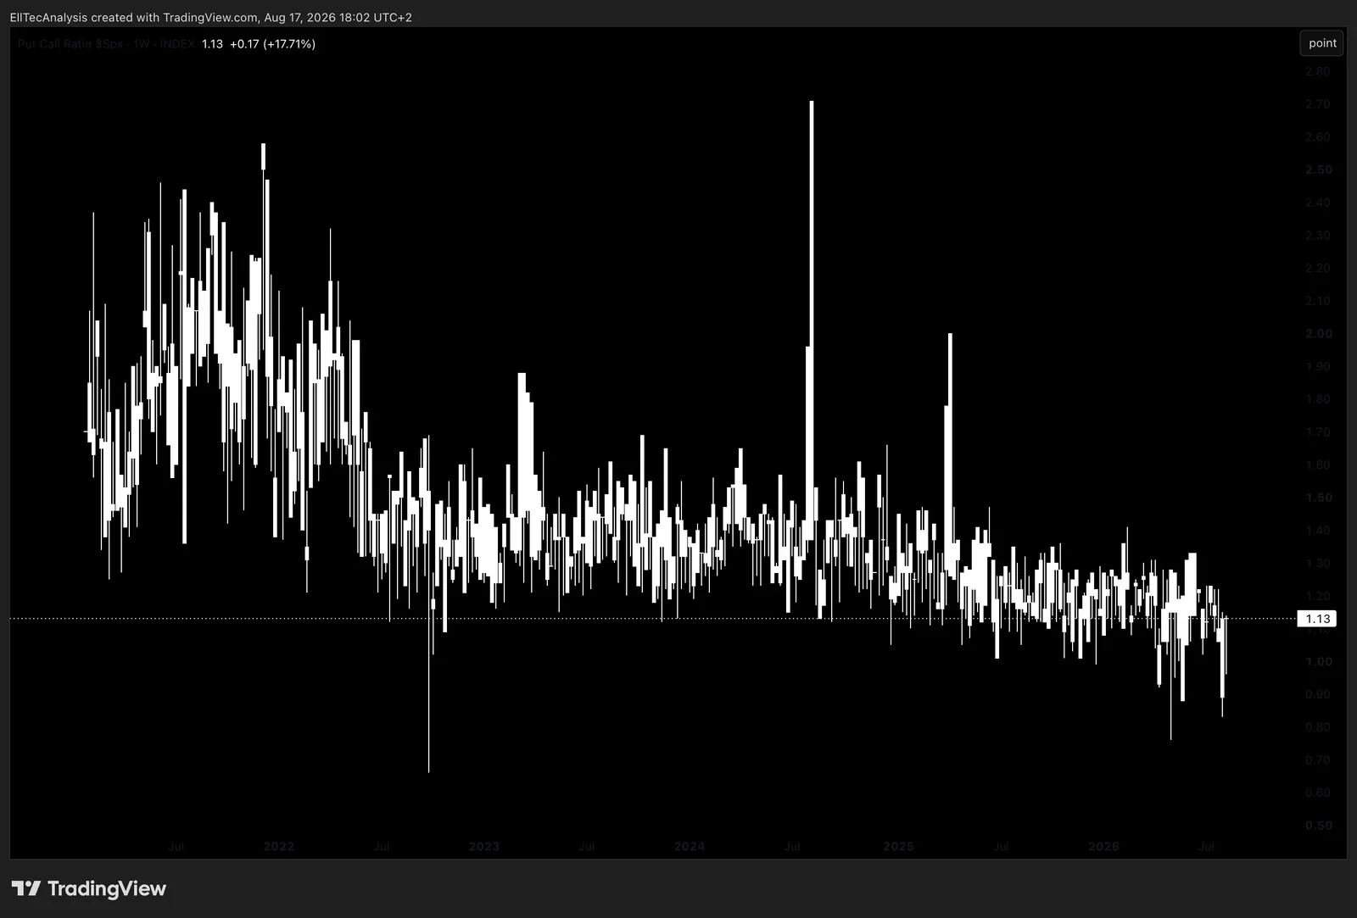Select the caption "EllTecAnalysis created with TradingView.com"
The image size is (1357, 918).
pos(134,17)
